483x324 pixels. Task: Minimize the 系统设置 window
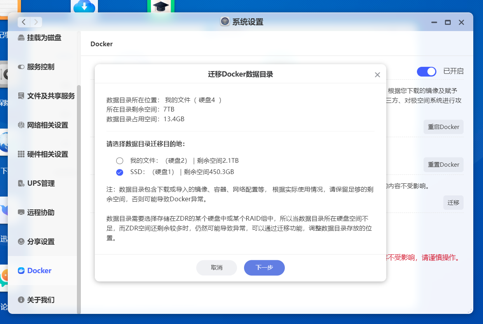click(434, 23)
